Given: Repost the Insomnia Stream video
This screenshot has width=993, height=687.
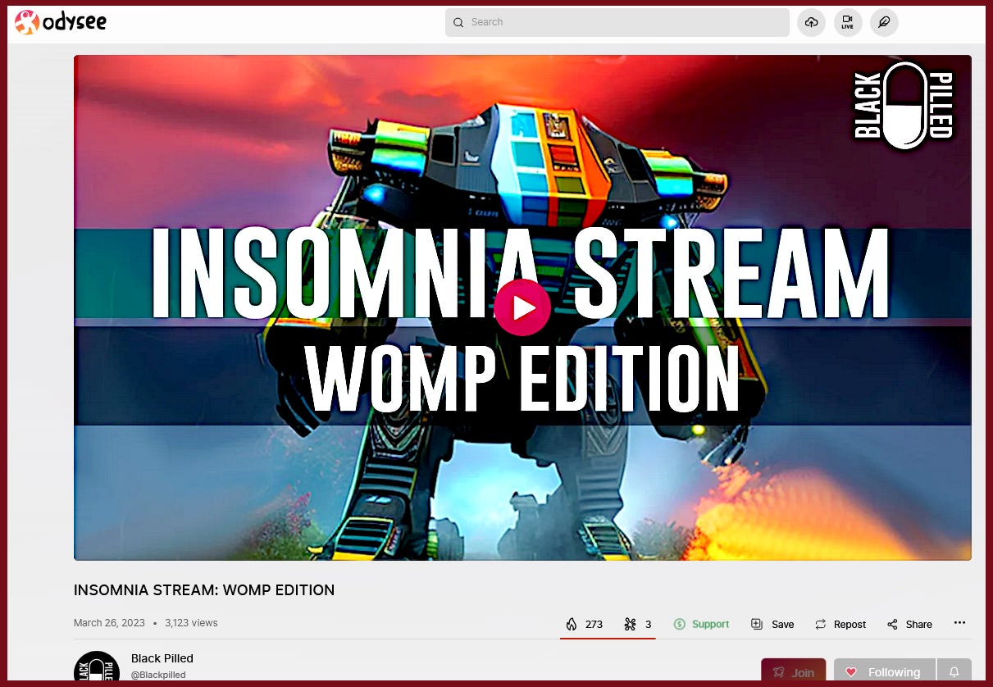Looking at the screenshot, I should point(840,625).
